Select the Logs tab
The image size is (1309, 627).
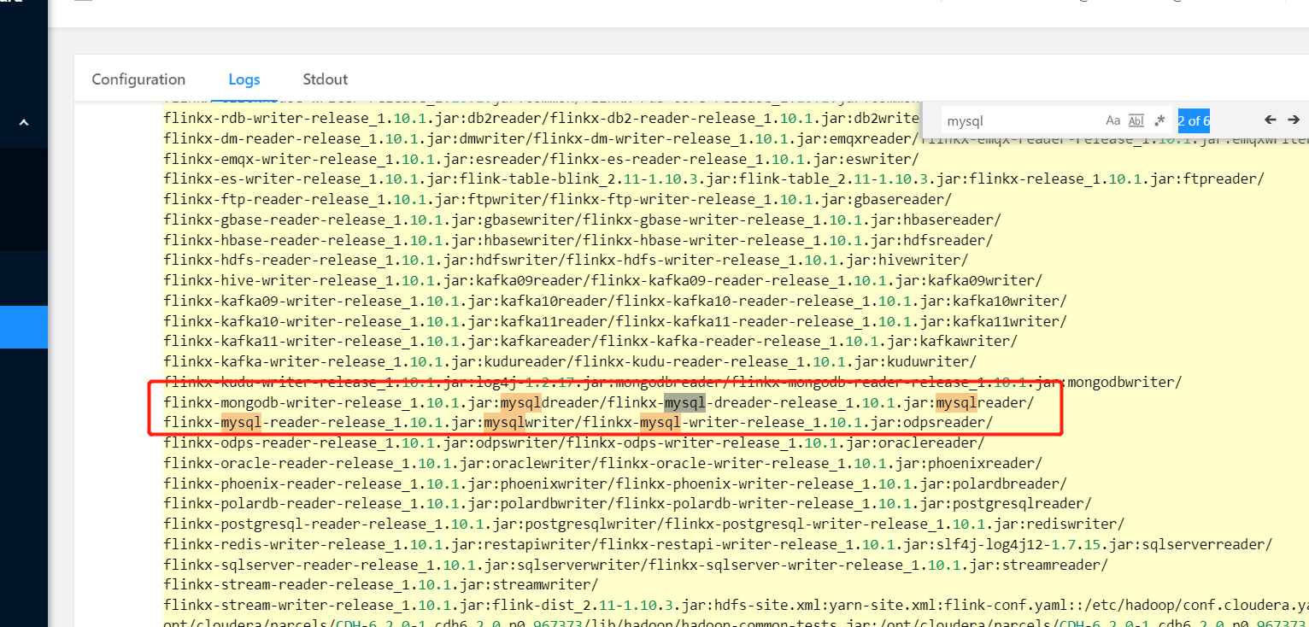click(244, 79)
